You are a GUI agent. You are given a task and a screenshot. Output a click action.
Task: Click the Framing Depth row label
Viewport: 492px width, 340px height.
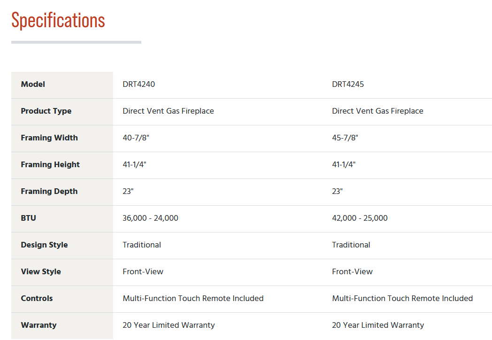[x=49, y=191]
